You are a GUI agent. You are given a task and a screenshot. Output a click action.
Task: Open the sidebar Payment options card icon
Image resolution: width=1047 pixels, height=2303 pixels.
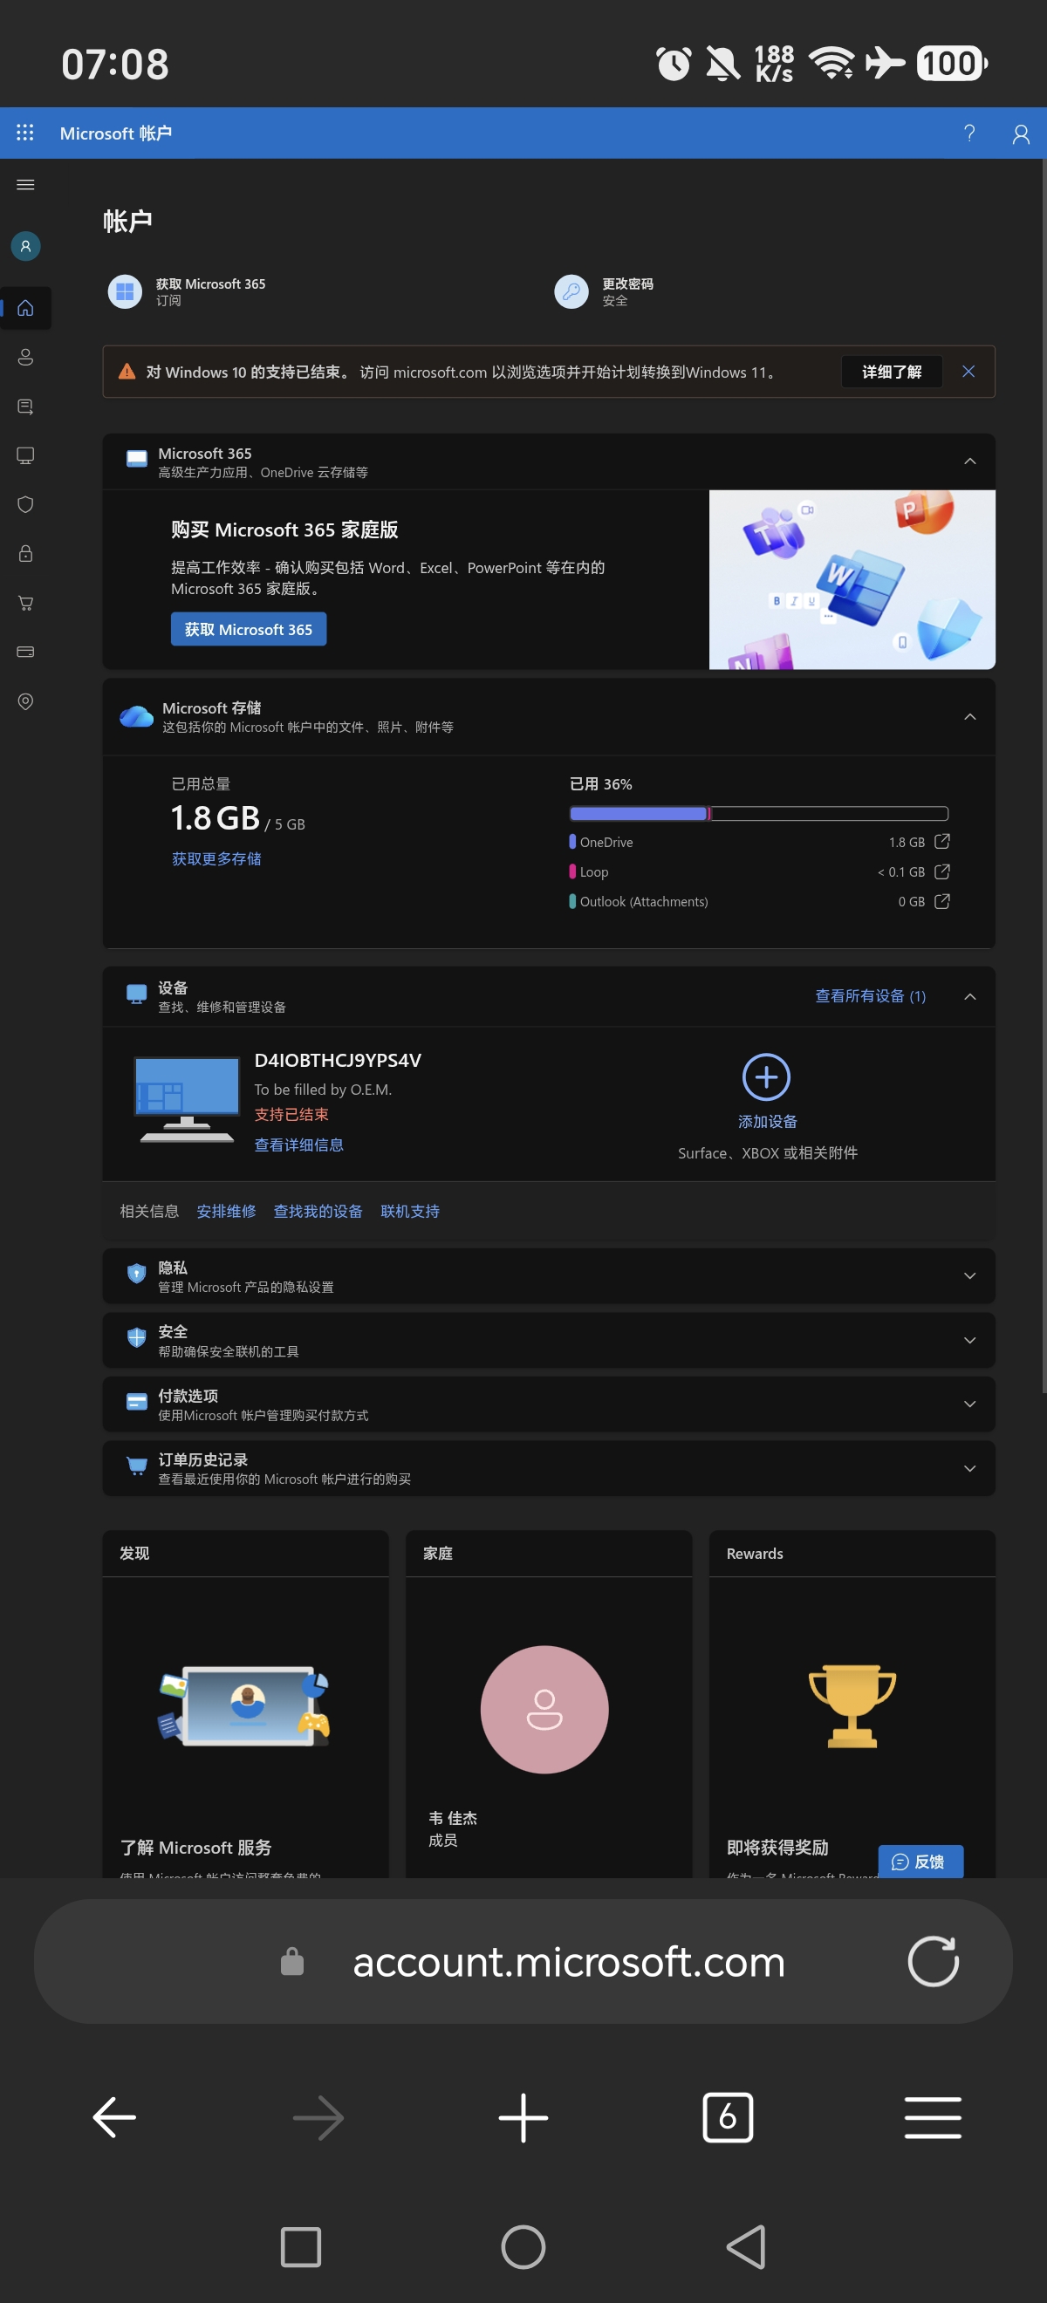[x=25, y=652]
